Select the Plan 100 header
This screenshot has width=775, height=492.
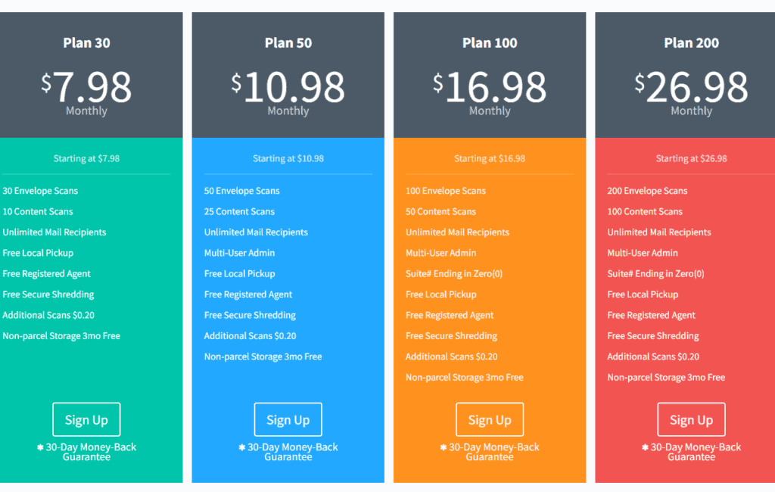point(489,43)
